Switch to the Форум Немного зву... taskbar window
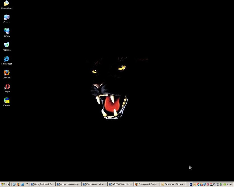 tap(69, 184)
